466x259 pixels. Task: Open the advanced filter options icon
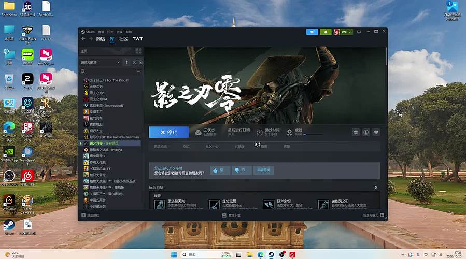pyautogui.click(x=138, y=71)
